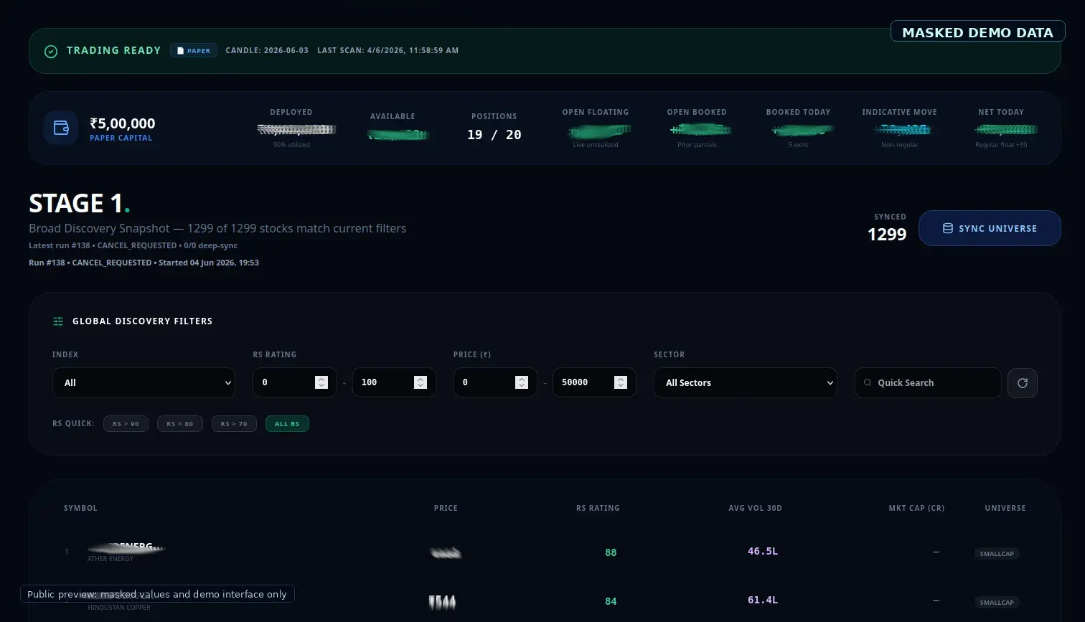Sort by the SYMBOL column header
The image size is (1085, 622).
[80, 508]
